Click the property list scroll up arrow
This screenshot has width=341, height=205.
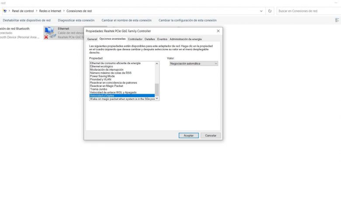(157, 64)
